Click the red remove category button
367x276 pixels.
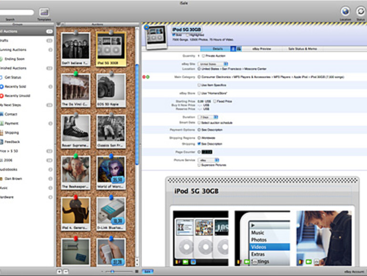(x=144, y=77)
